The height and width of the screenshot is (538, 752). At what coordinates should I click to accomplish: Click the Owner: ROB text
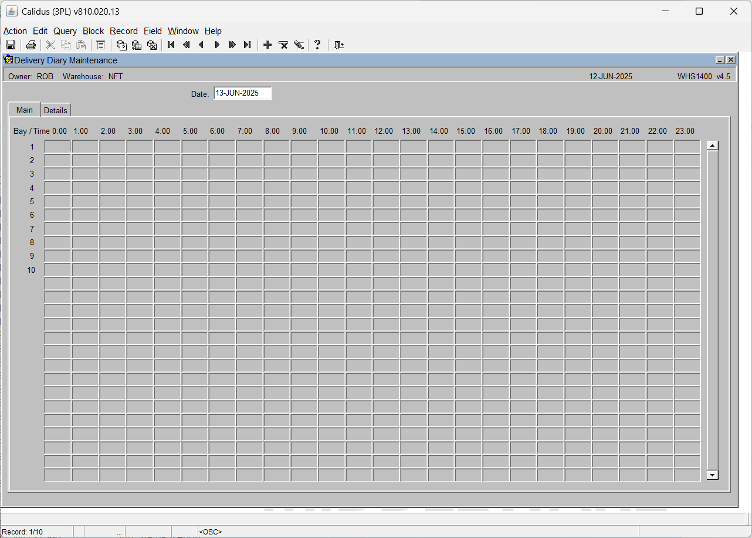tap(31, 76)
